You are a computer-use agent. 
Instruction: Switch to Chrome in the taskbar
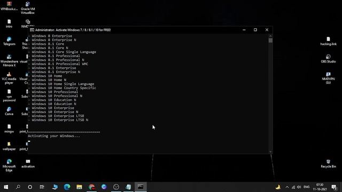pyautogui.click(x=92, y=187)
